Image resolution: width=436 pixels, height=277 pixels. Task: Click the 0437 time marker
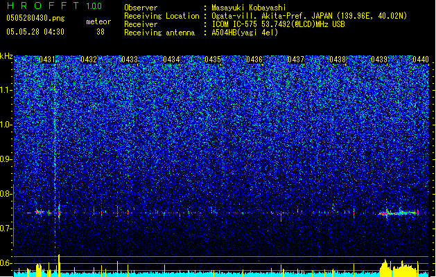tap(296, 60)
